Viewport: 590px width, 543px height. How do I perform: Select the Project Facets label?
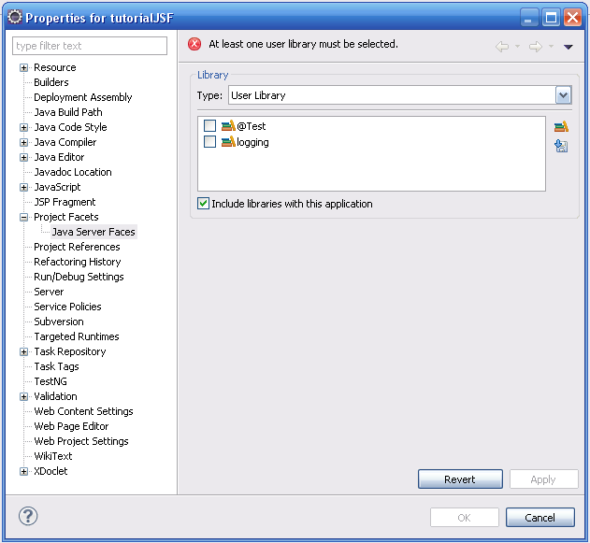pyautogui.click(x=66, y=217)
